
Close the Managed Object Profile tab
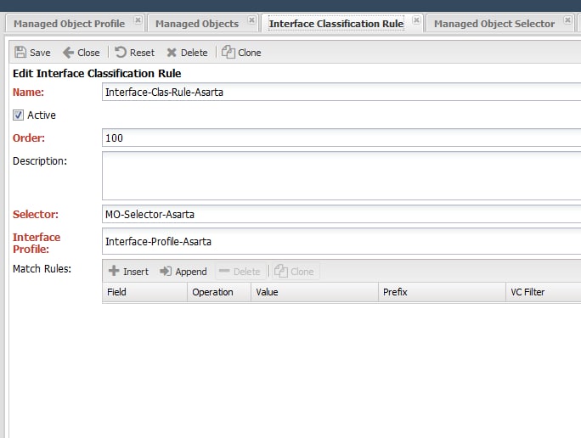click(x=138, y=20)
